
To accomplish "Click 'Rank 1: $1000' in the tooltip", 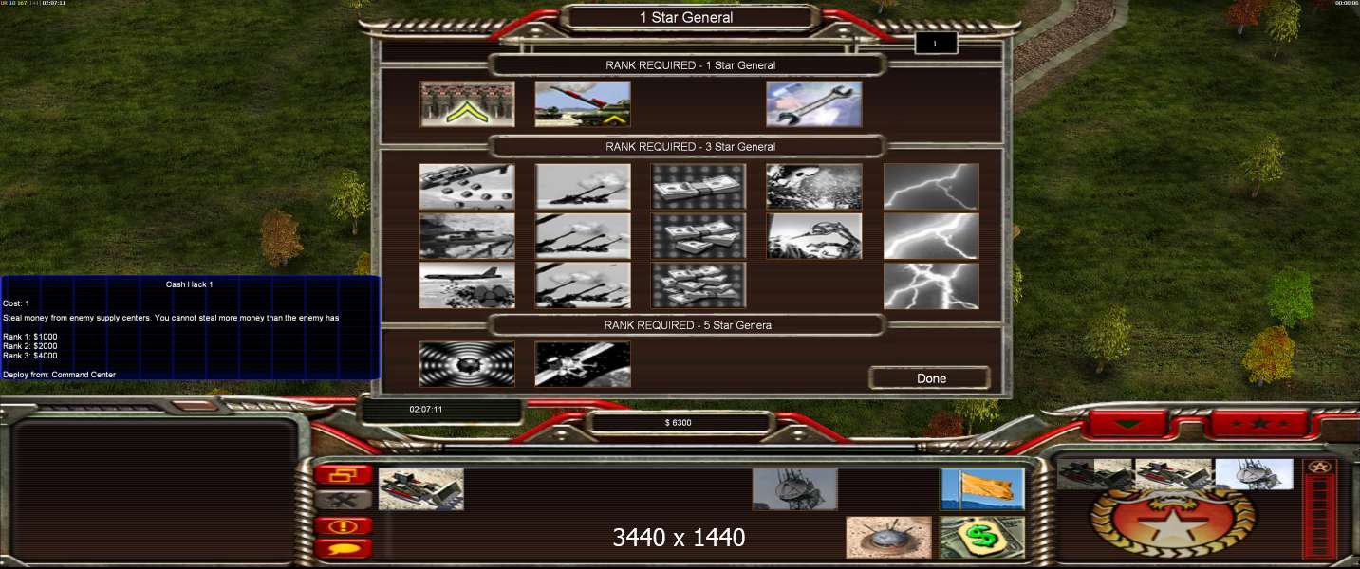I will (x=30, y=337).
